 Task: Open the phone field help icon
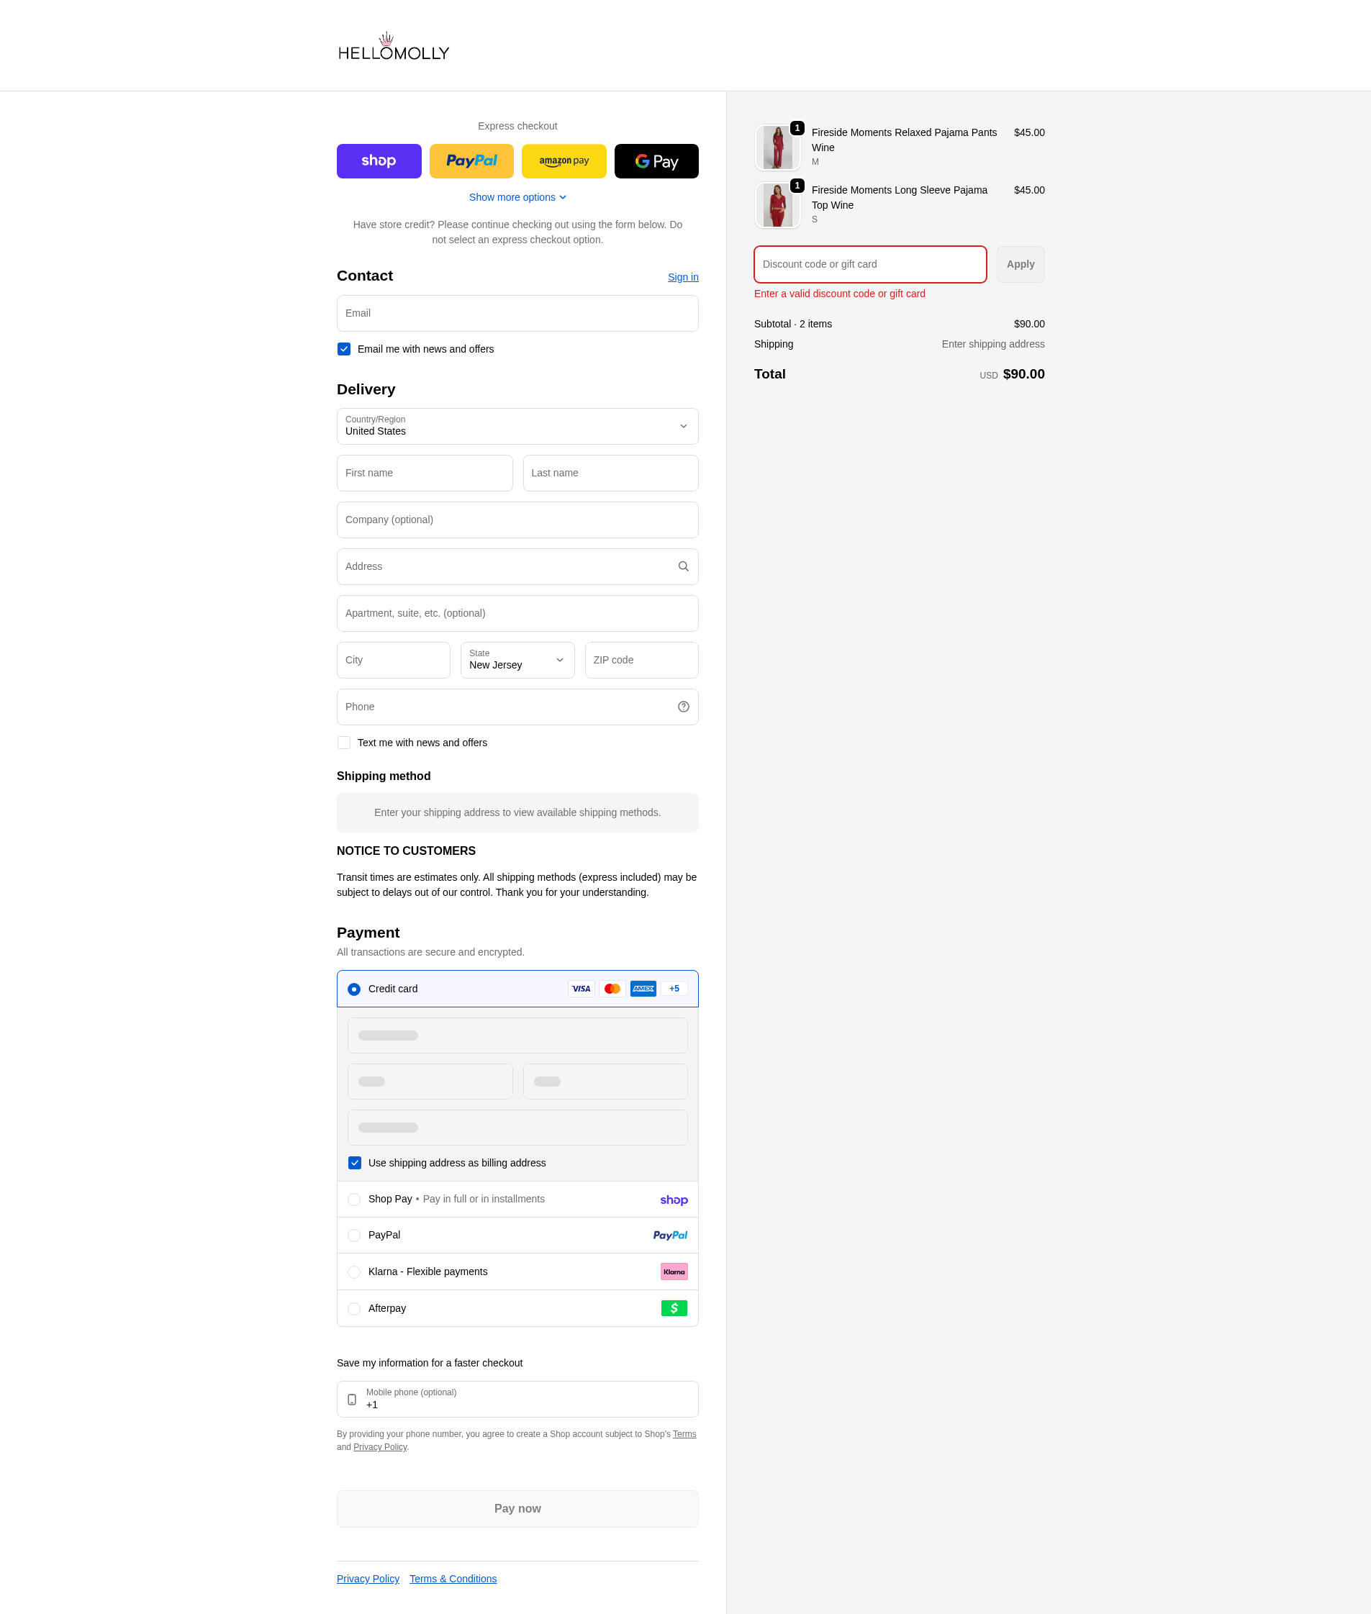[683, 707]
